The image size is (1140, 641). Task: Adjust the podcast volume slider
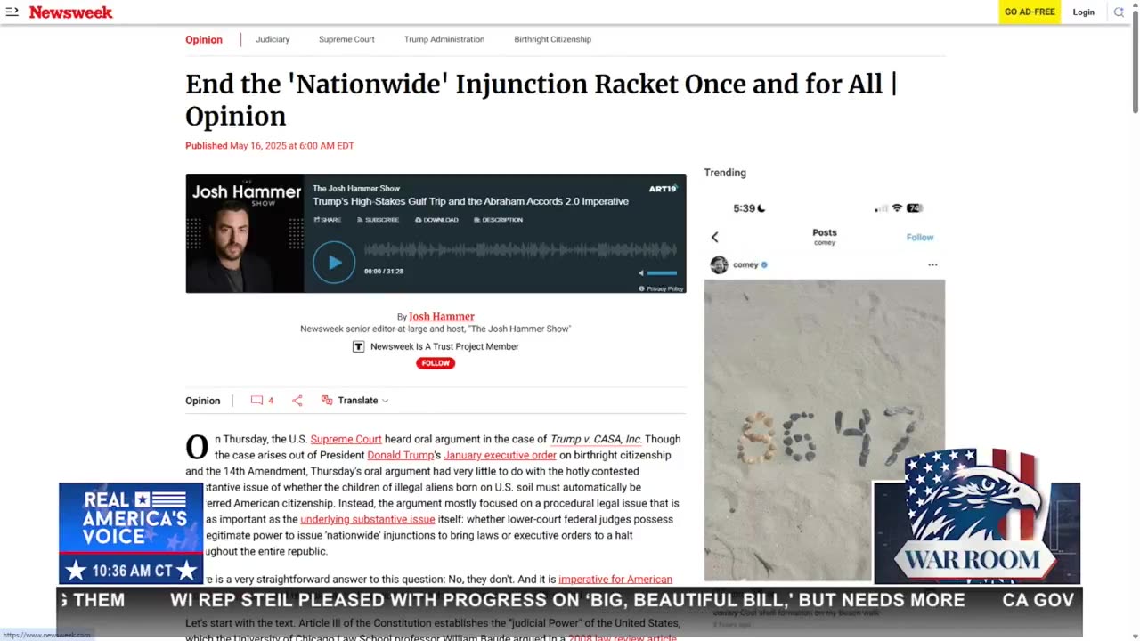coord(662,273)
